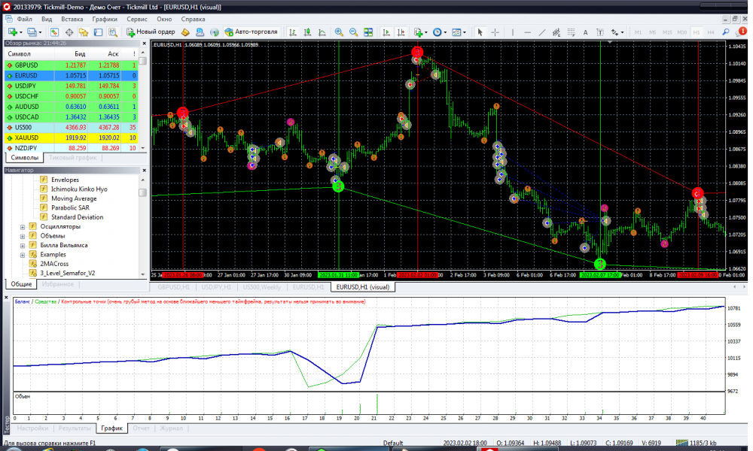The image size is (753, 451).
Task: Expand the Осцилляторы tree folder
Action: (x=23, y=227)
